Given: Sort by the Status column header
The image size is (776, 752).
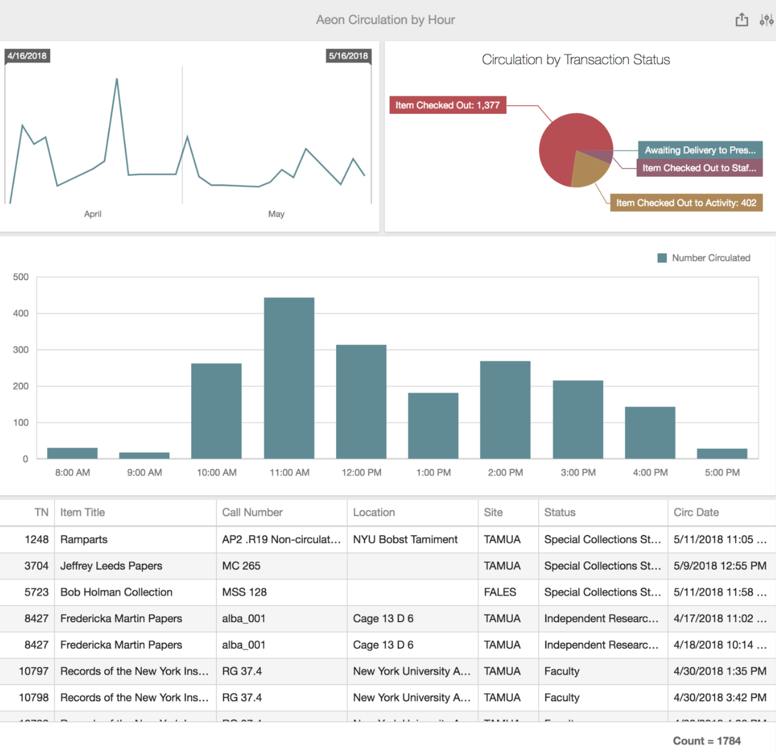Looking at the screenshot, I should point(560,513).
